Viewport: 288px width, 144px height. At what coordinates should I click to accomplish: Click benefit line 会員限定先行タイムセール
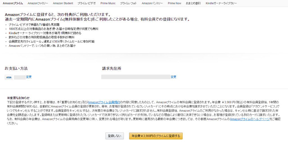tap(52, 42)
